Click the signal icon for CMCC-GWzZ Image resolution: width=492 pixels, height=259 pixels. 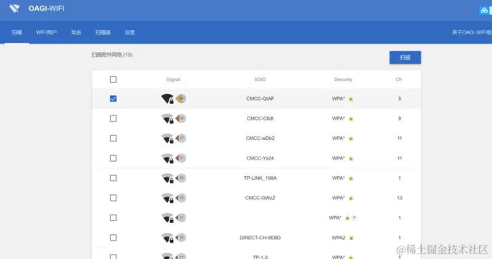167,198
